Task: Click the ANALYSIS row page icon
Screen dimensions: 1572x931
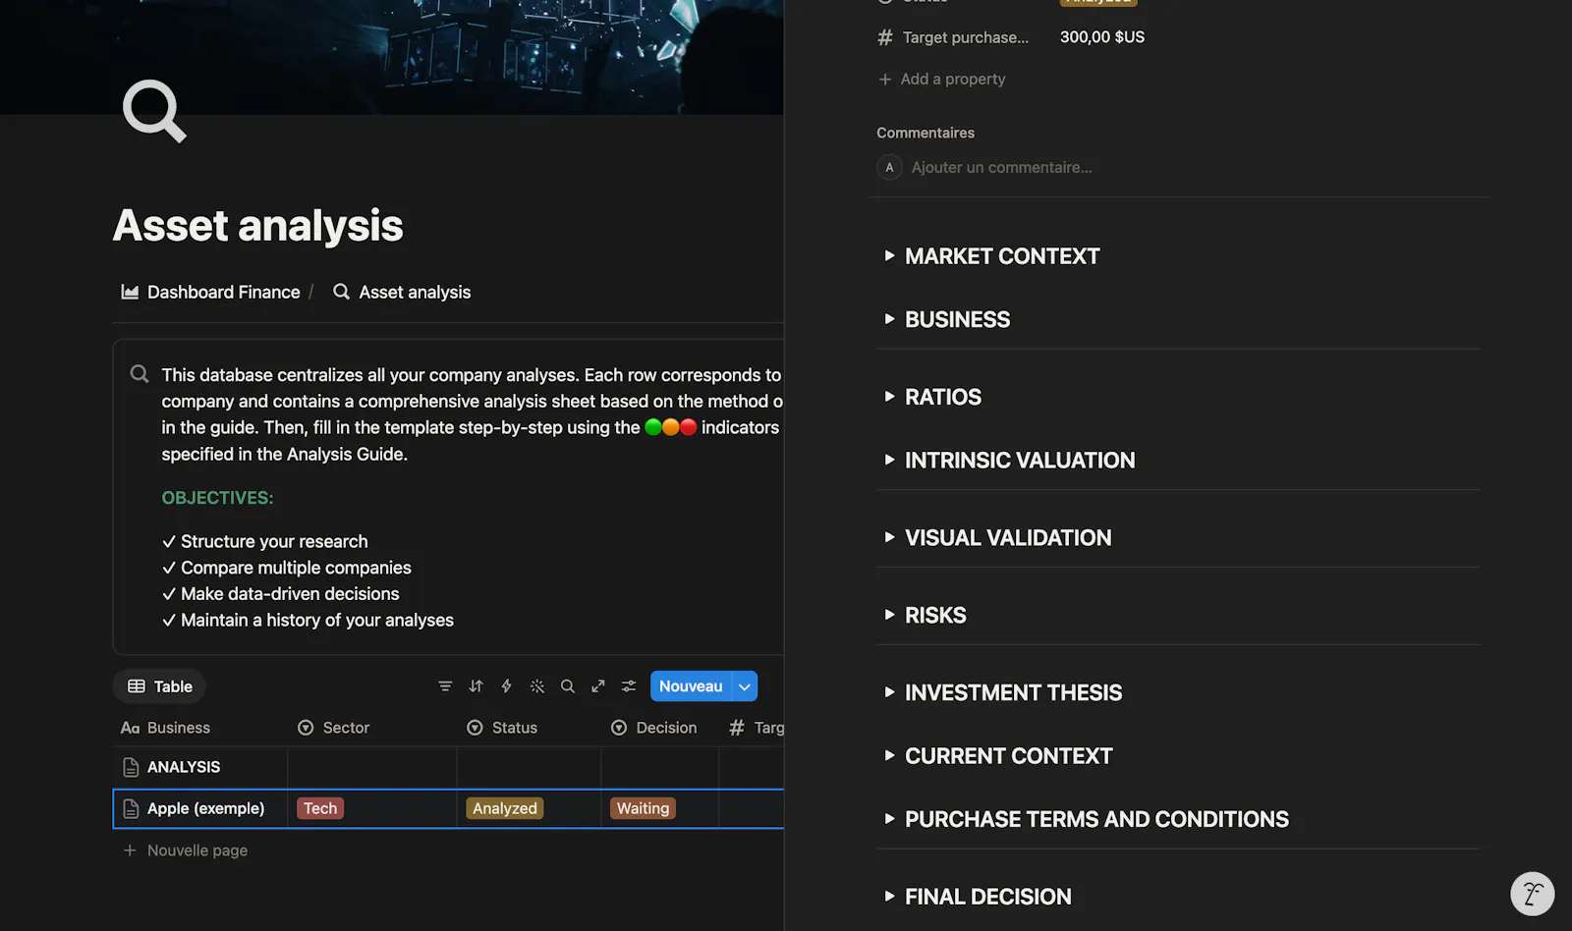Action: pyautogui.click(x=131, y=767)
